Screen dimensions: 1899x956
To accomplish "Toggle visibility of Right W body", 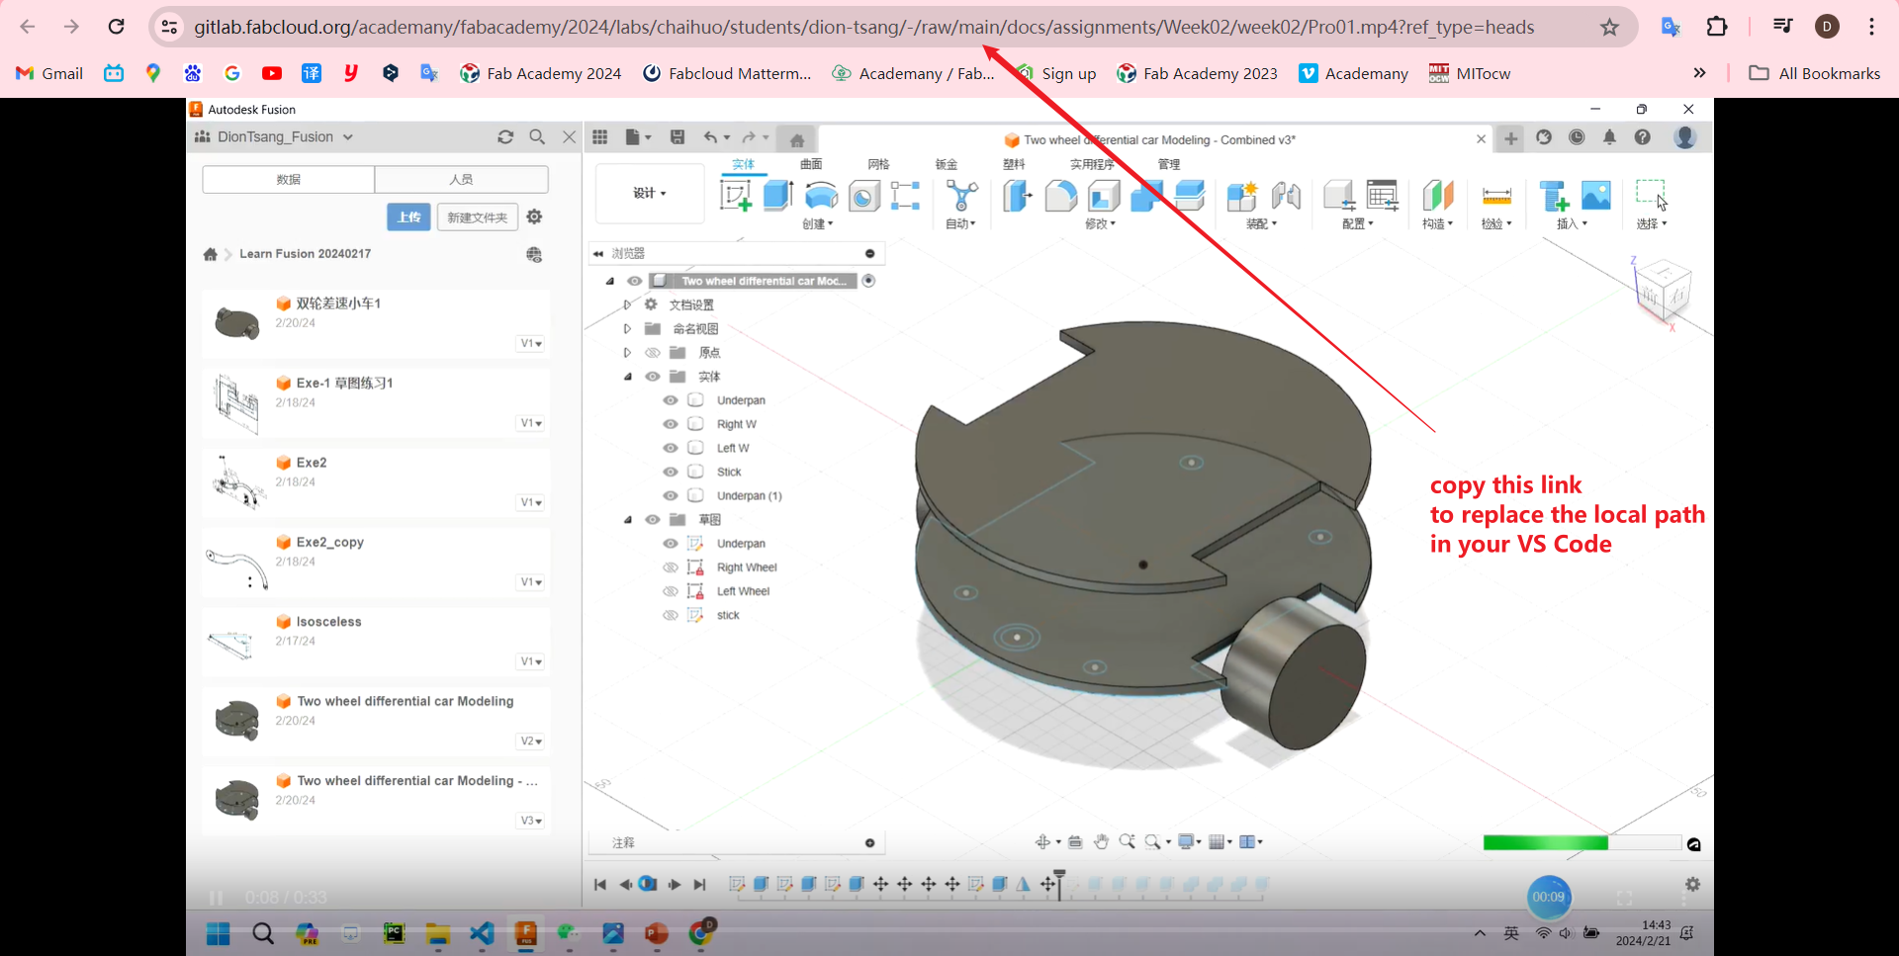I will 671,424.
